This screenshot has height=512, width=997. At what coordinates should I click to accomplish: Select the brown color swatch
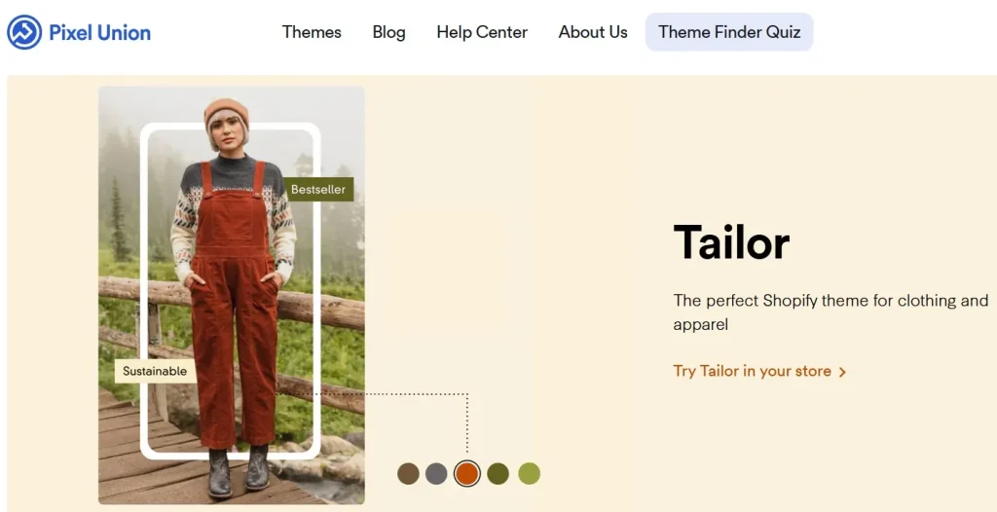tap(408, 474)
